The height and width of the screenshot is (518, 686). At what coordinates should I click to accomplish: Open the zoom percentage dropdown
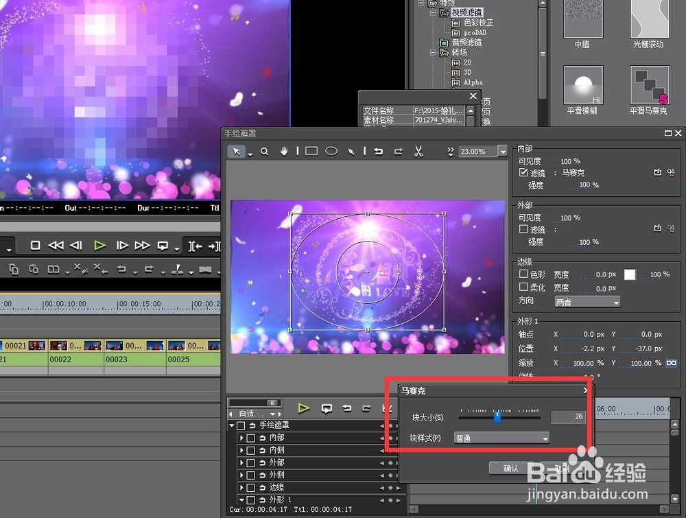click(x=503, y=152)
